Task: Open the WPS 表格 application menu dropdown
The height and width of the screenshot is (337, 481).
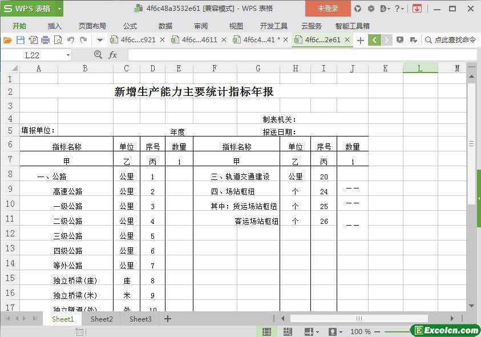Action: [59, 9]
